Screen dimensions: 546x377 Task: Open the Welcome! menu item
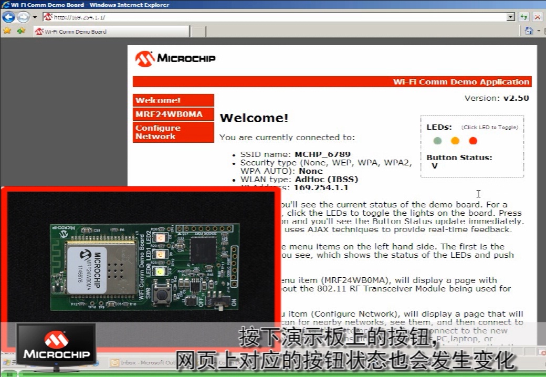173,100
